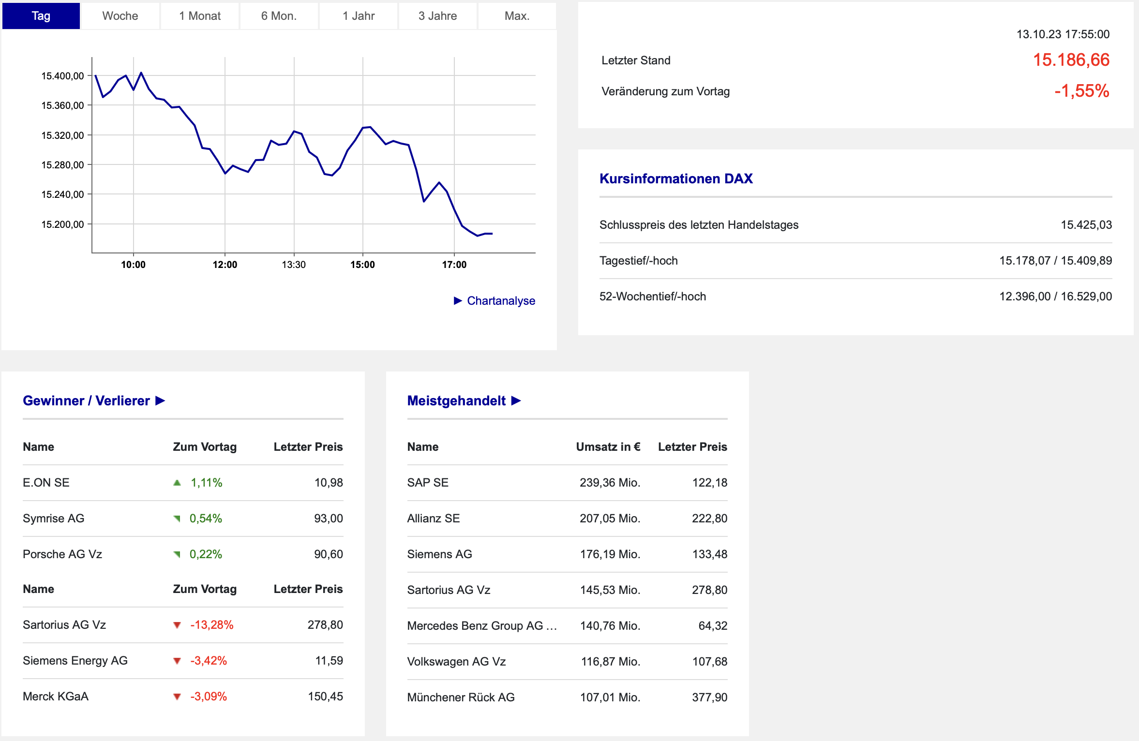The width and height of the screenshot is (1139, 741).
Task: Click the 17:00 marker on chart axis
Action: pyautogui.click(x=454, y=265)
